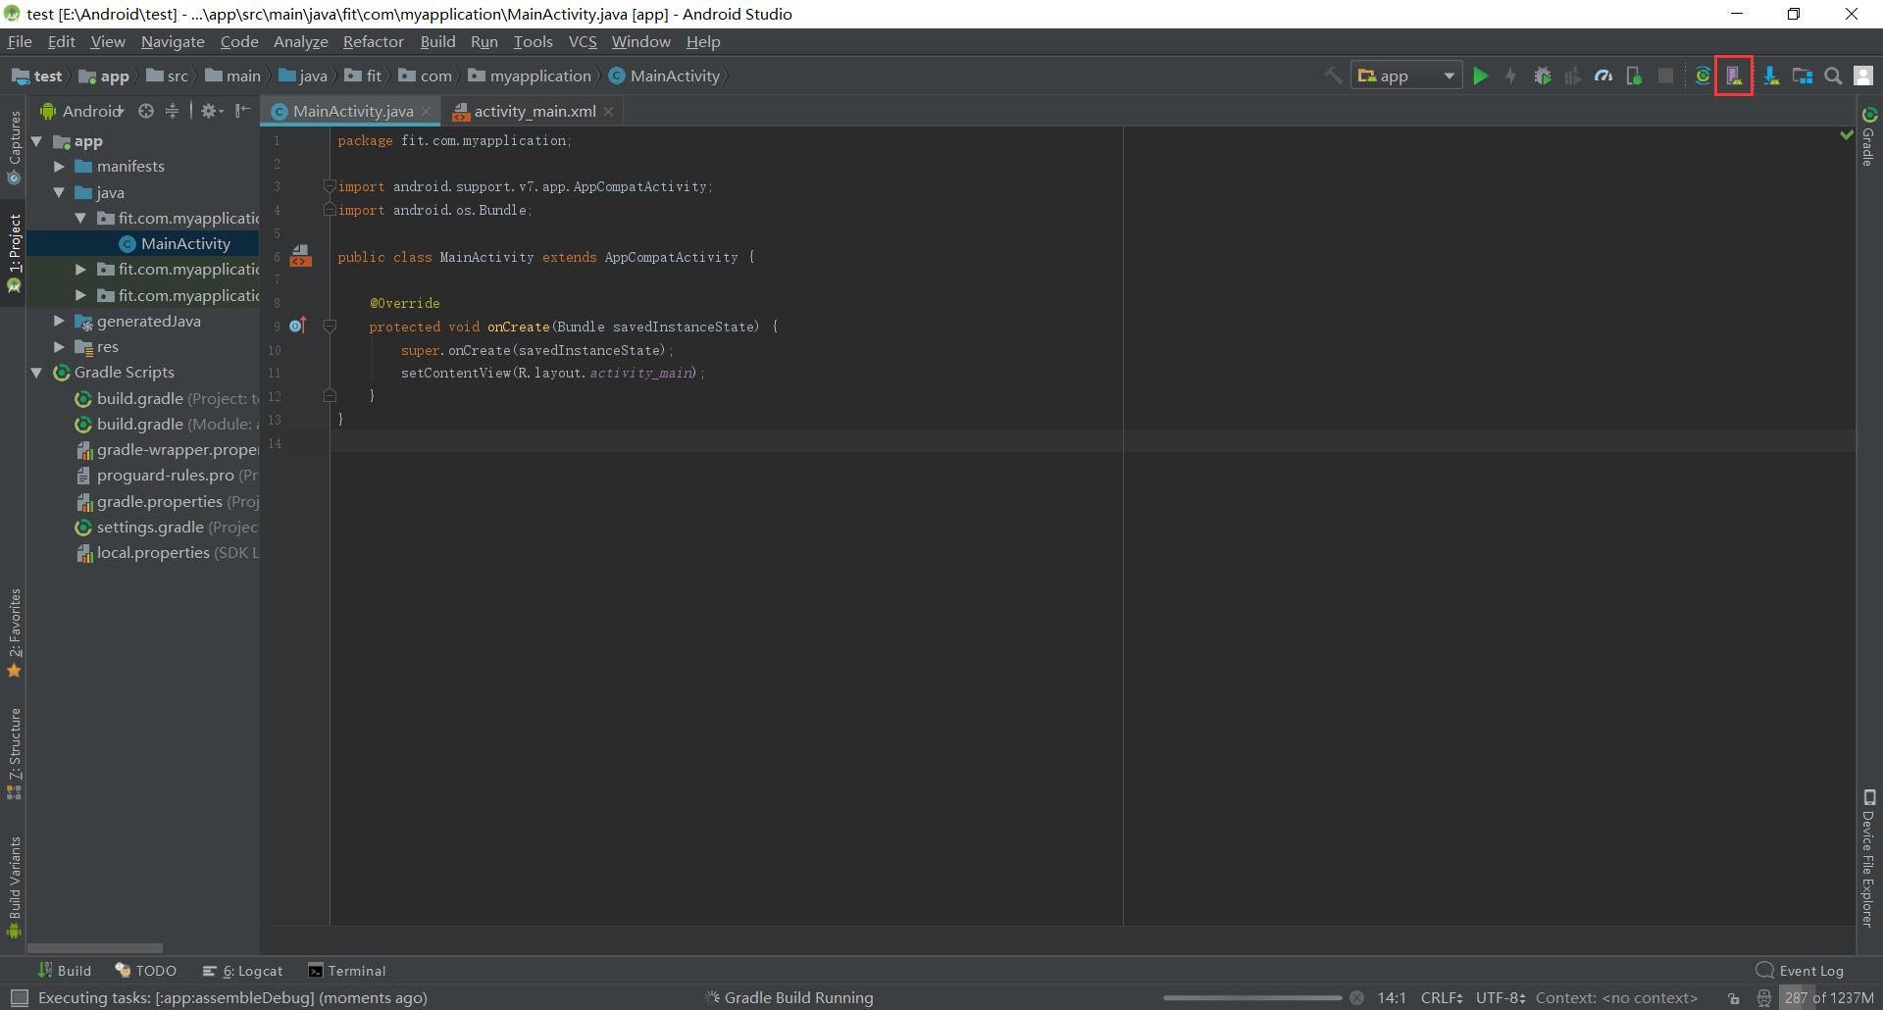This screenshot has width=1883, height=1010.
Task: Close the MainActivity.java tab
Action: (427, 111)
